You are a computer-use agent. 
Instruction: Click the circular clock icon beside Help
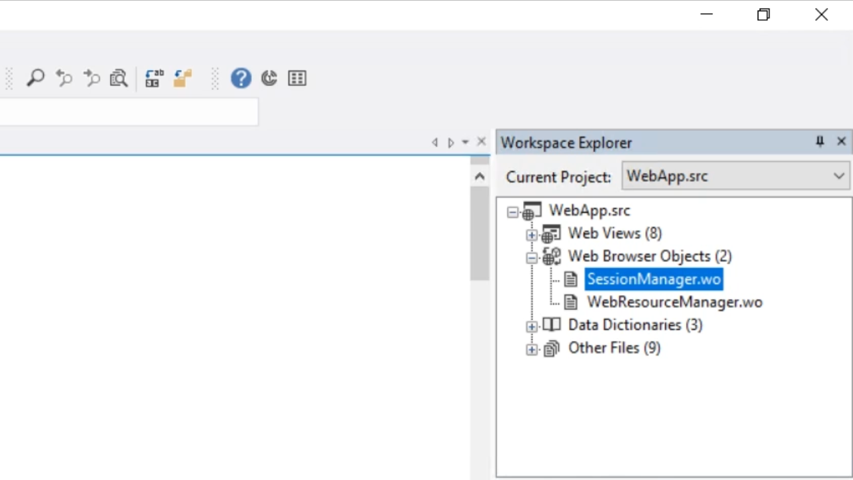(269, 78)
